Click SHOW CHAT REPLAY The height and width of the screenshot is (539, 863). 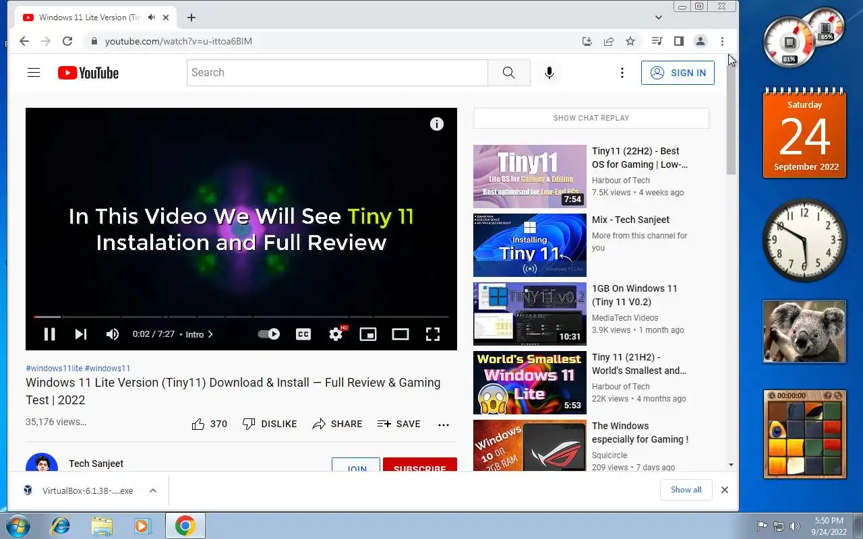pos(591,118)
